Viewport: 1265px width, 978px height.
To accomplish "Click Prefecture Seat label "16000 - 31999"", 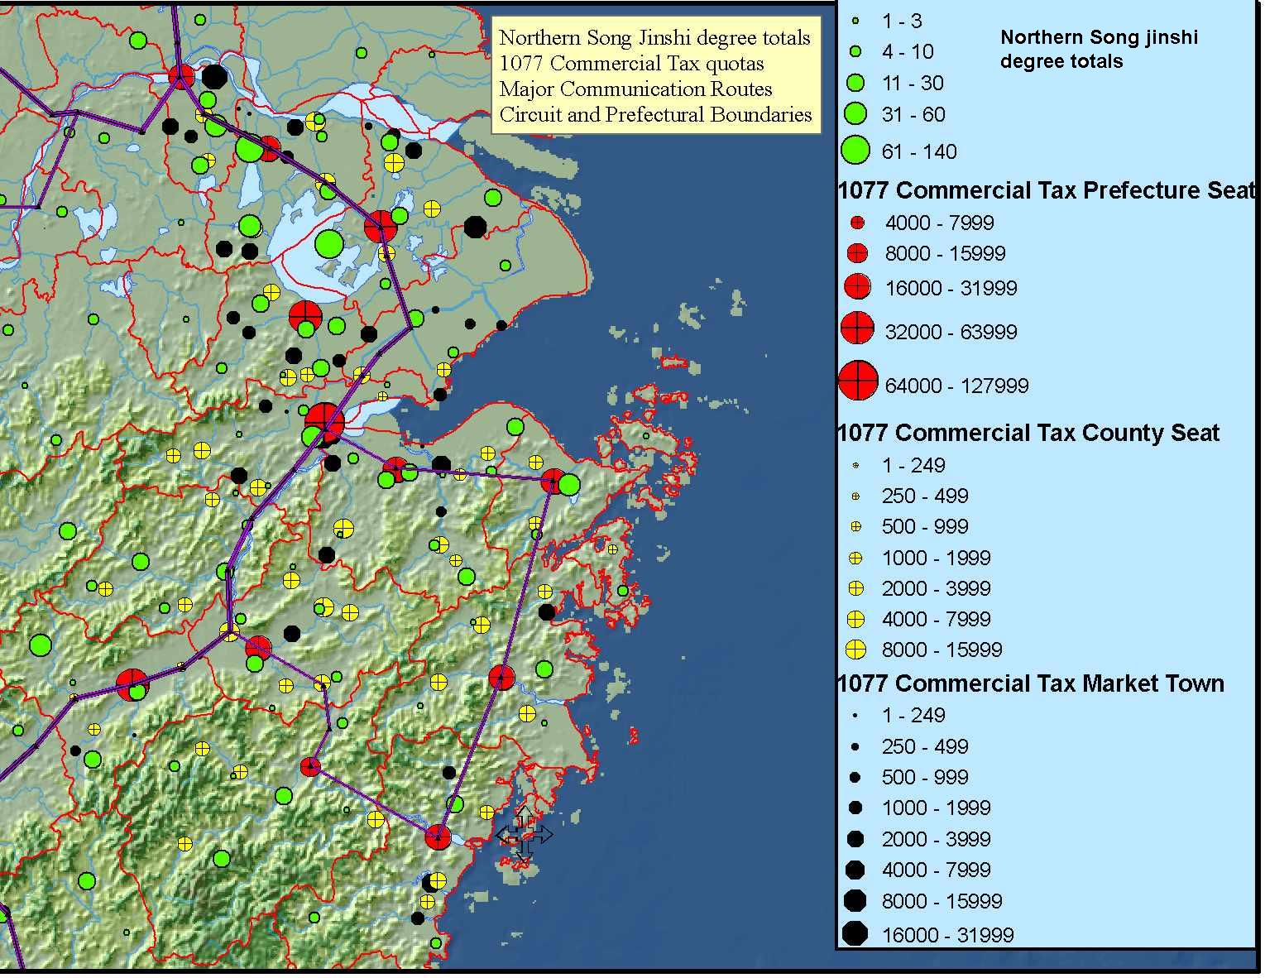I will [951, 288].
